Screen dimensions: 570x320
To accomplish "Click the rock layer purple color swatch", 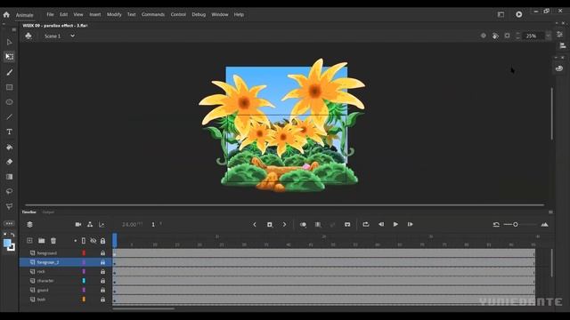I will [84, 271].
